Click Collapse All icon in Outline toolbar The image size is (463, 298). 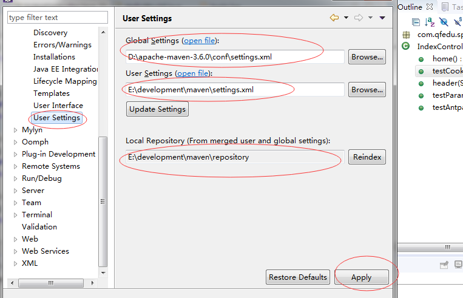pos(416,22)
